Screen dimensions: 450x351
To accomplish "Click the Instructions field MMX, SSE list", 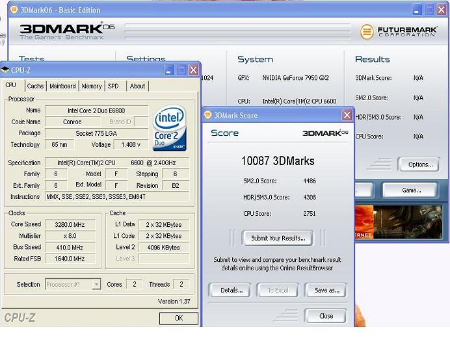I will pyautogui.click(x=117, y=197).
